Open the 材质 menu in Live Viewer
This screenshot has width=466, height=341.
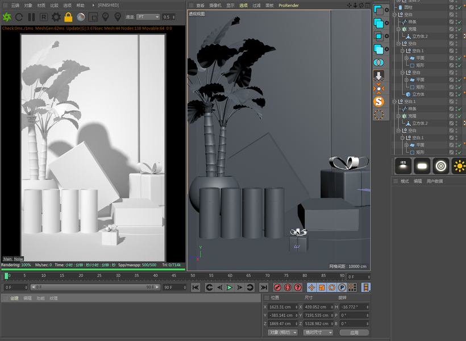[x=41, y=5]
